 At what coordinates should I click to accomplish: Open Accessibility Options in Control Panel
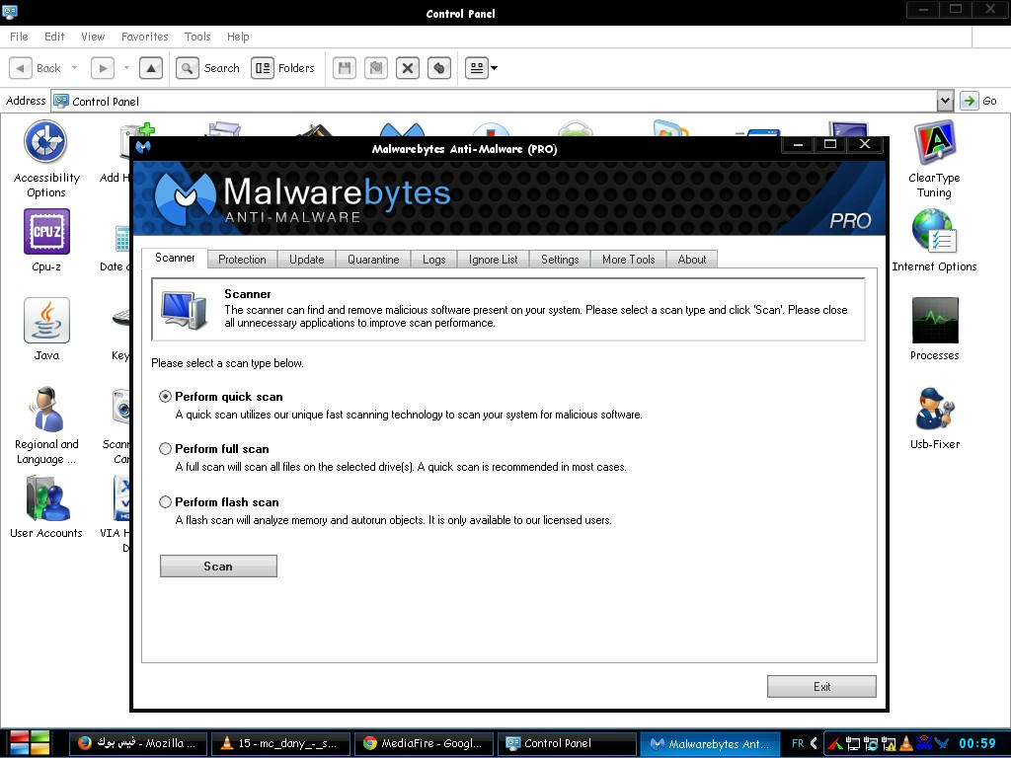coord(45,159)
